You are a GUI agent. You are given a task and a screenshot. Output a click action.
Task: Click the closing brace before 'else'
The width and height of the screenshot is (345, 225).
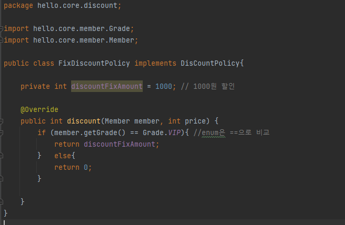(39, 156)
